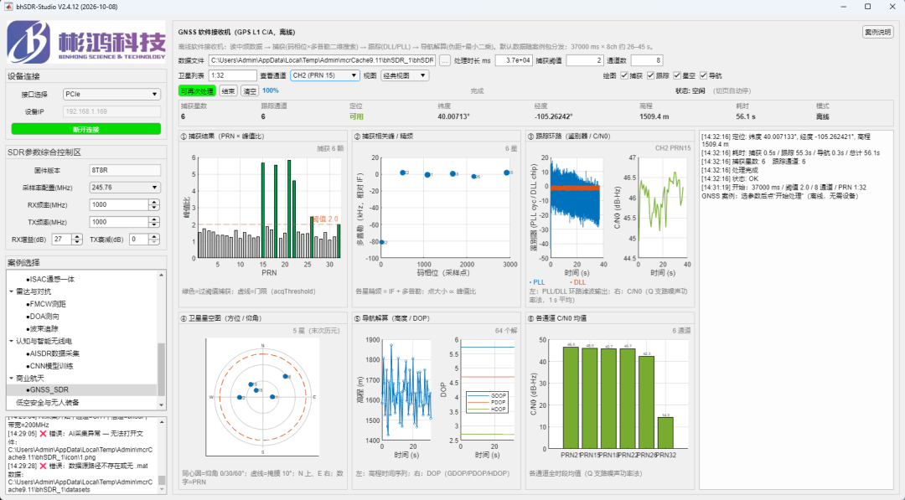Click the Binhong Science & Technology logo
This screenshot has height=500, width=905.
(x=86, y=42)
